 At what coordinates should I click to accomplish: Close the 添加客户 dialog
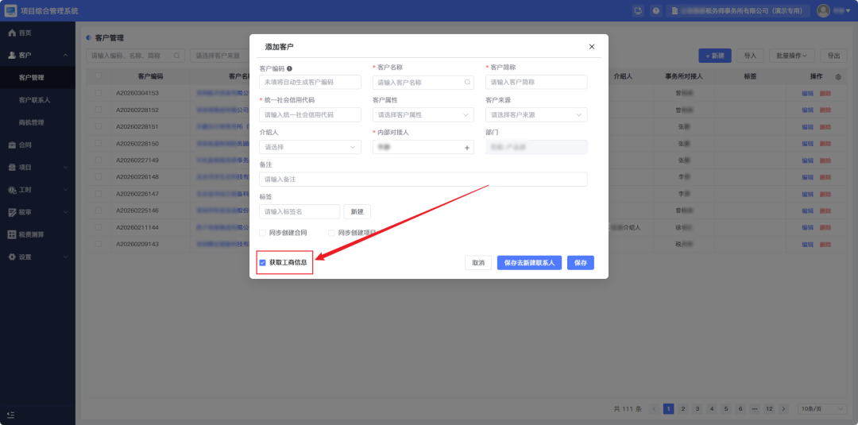592,47
